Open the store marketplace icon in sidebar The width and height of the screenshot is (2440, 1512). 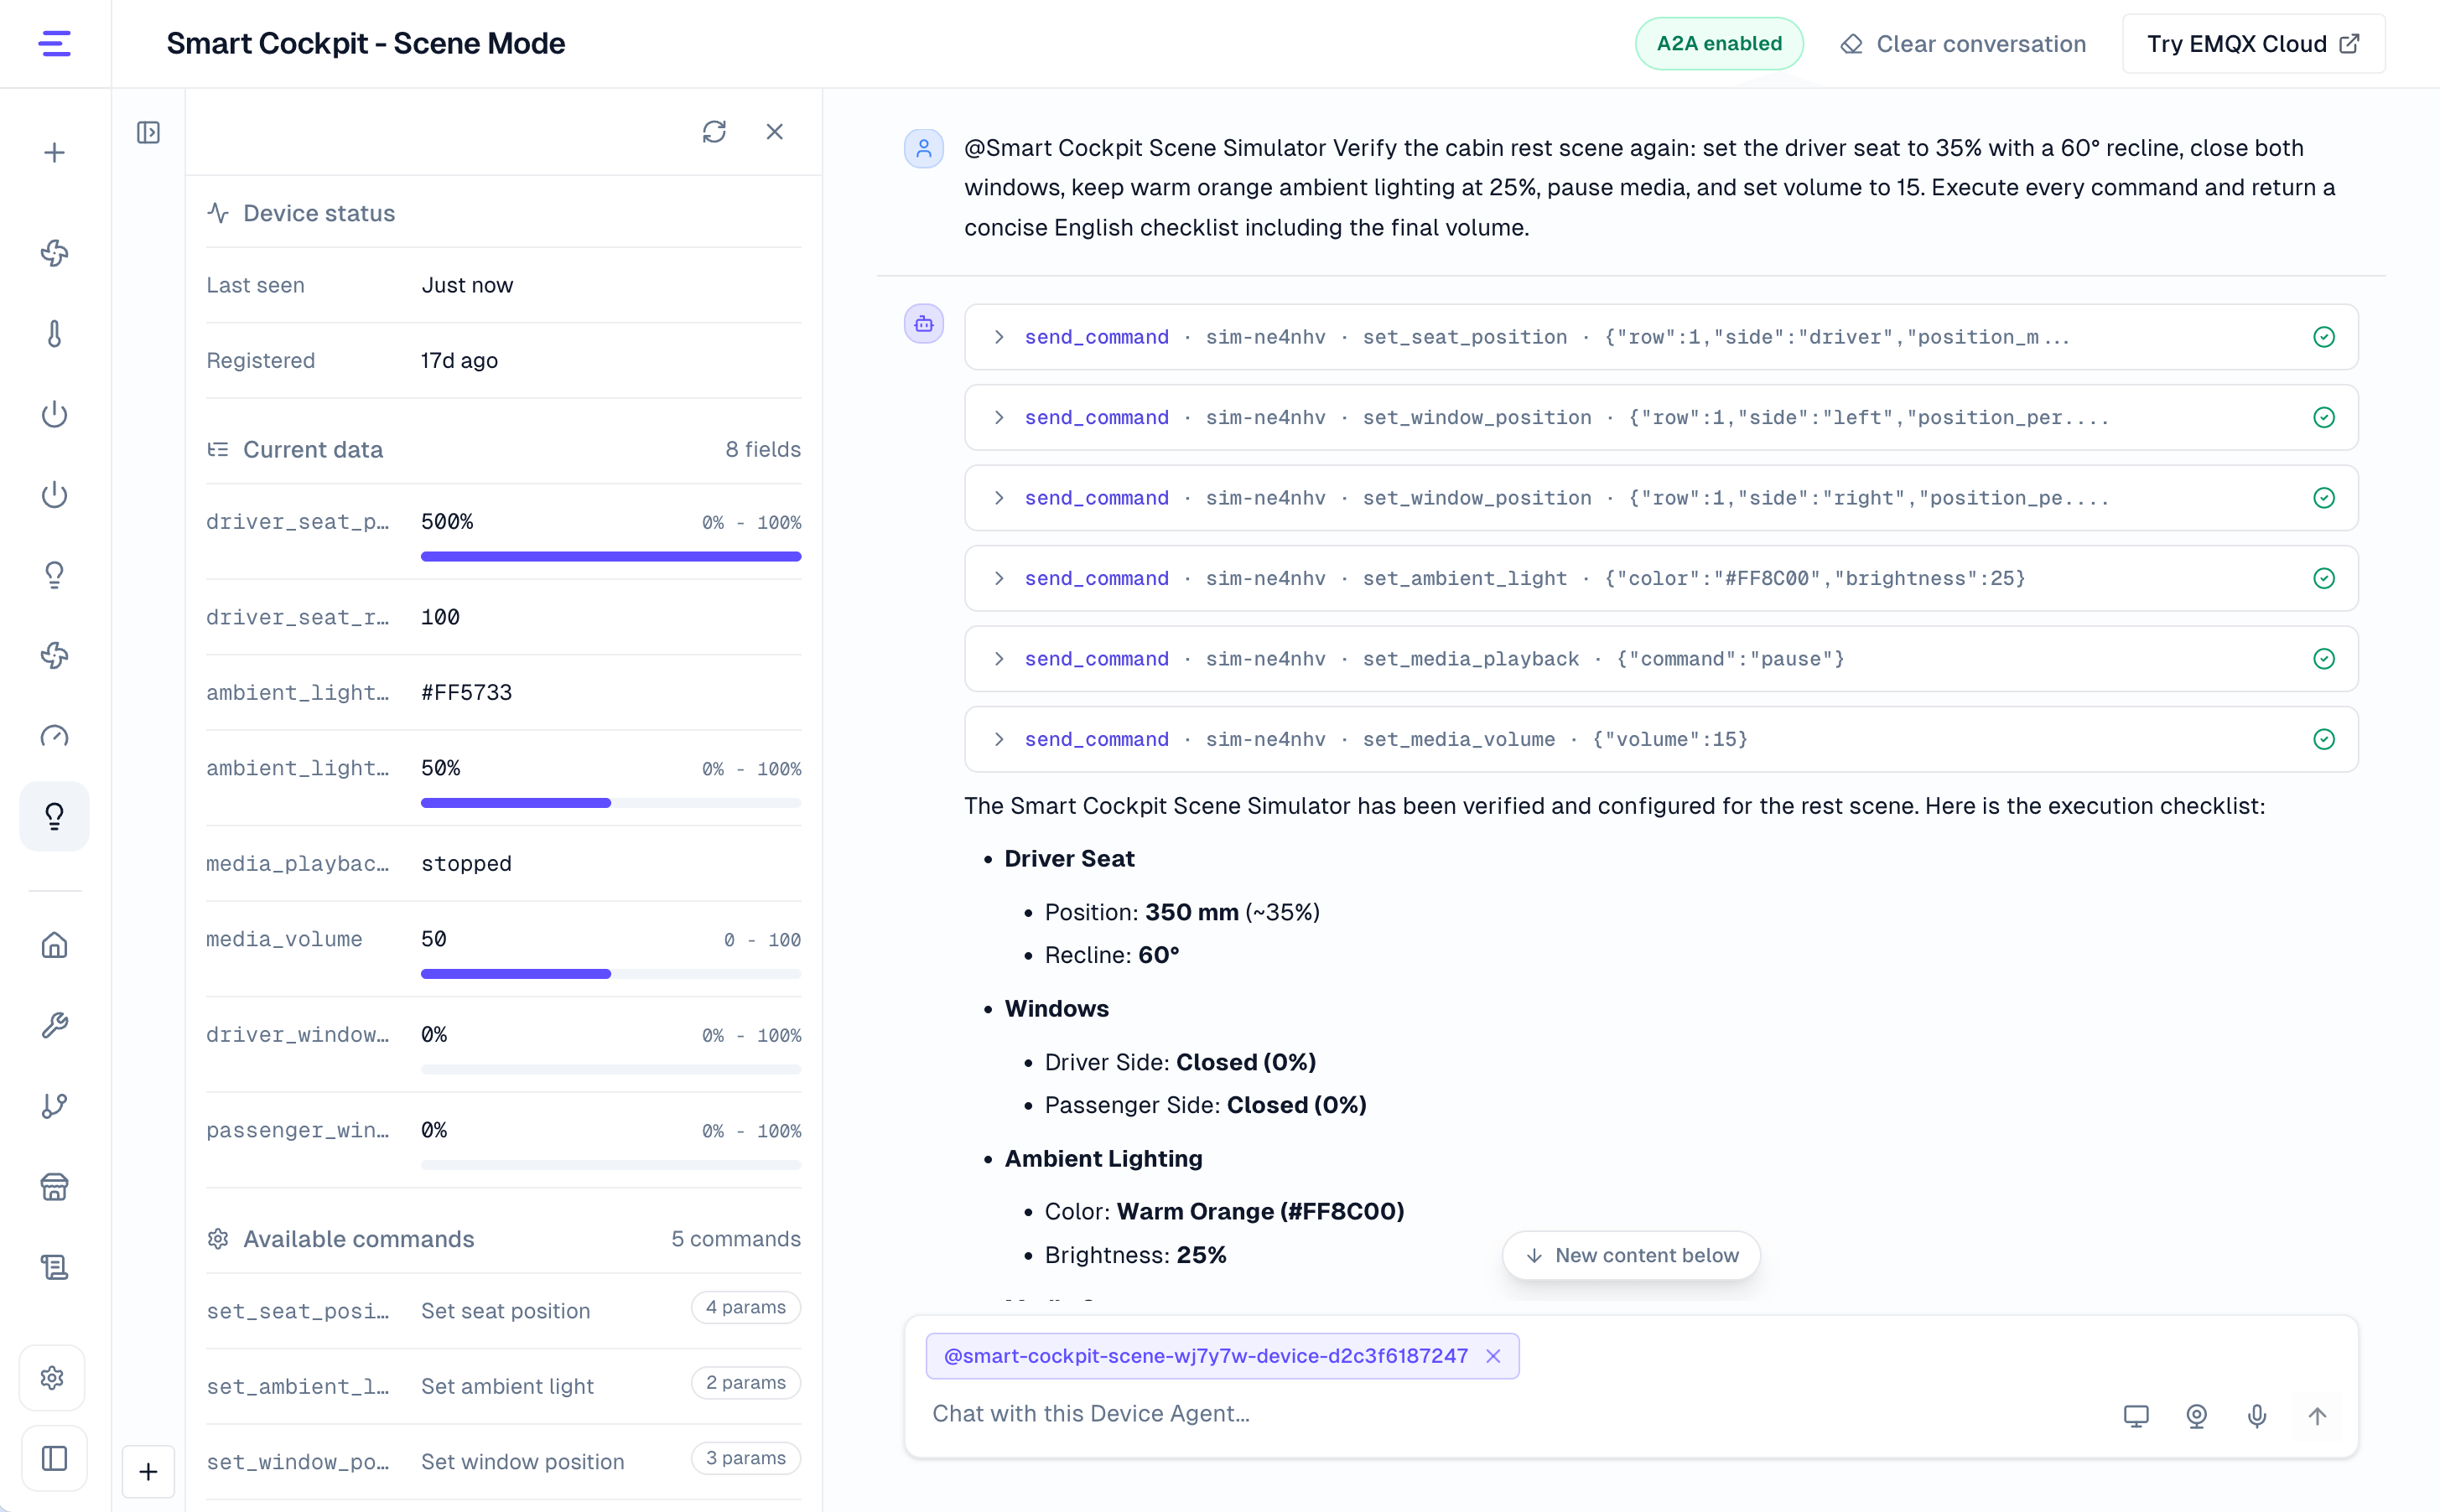pos(54,1186)
